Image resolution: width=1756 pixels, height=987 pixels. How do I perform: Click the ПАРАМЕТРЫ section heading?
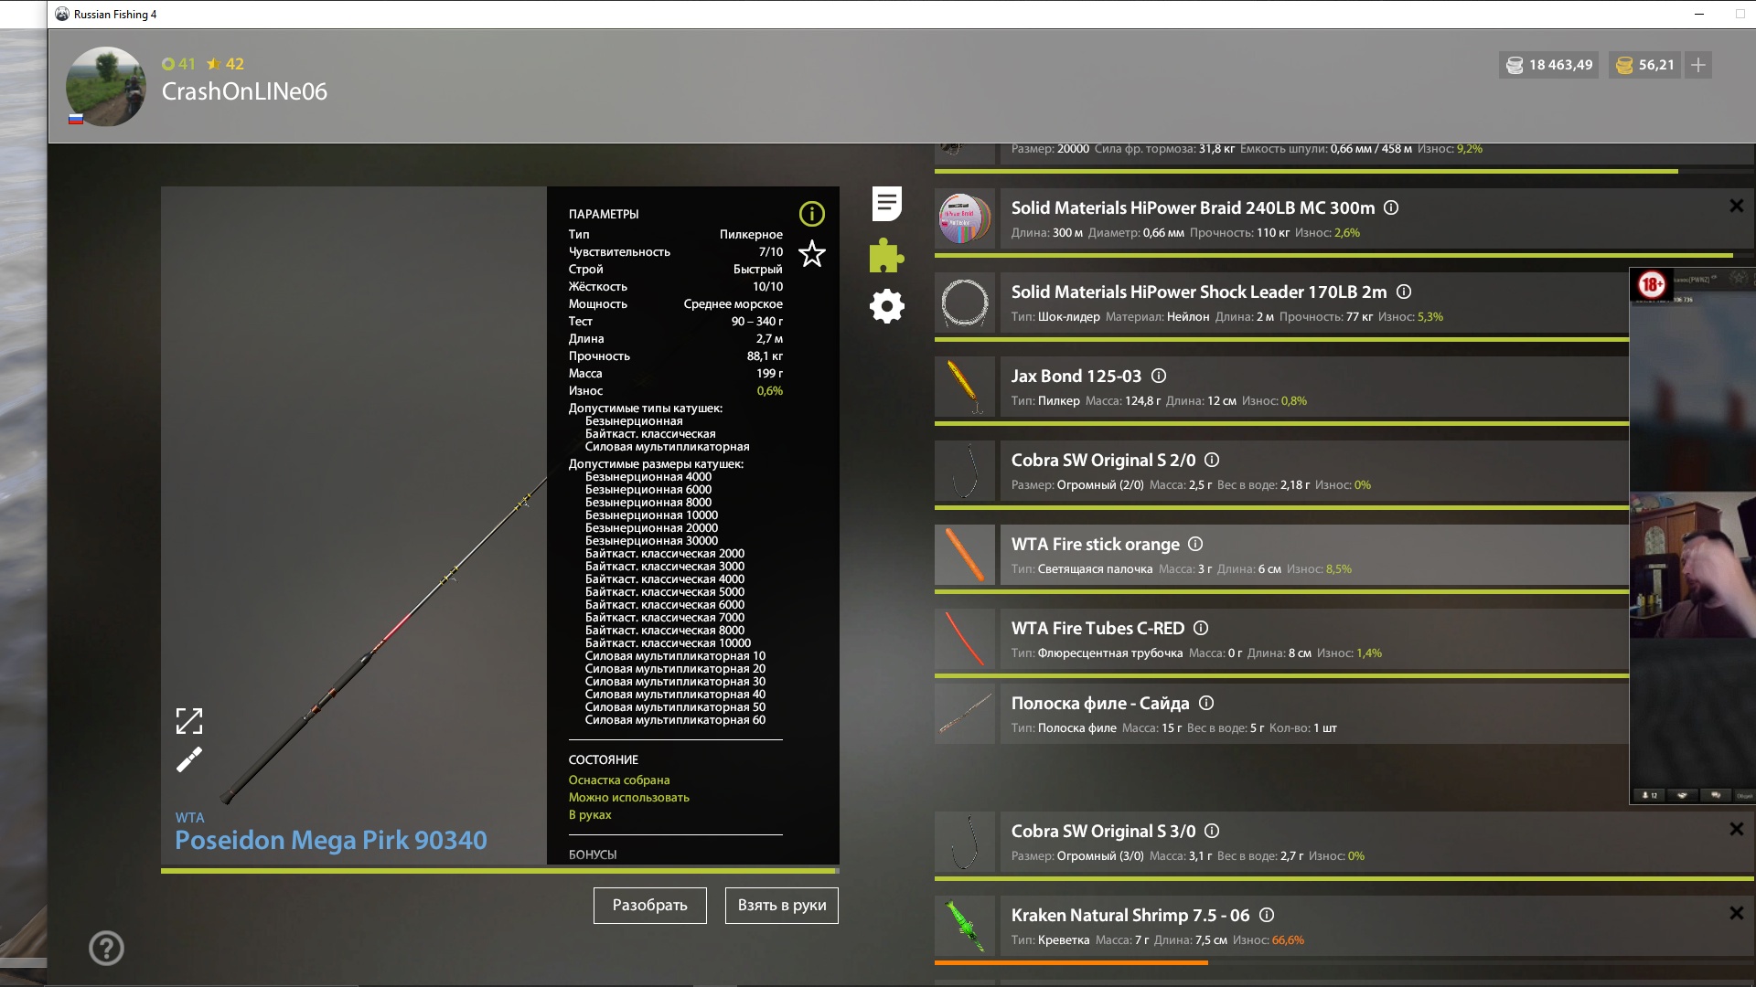click(604, 214)
